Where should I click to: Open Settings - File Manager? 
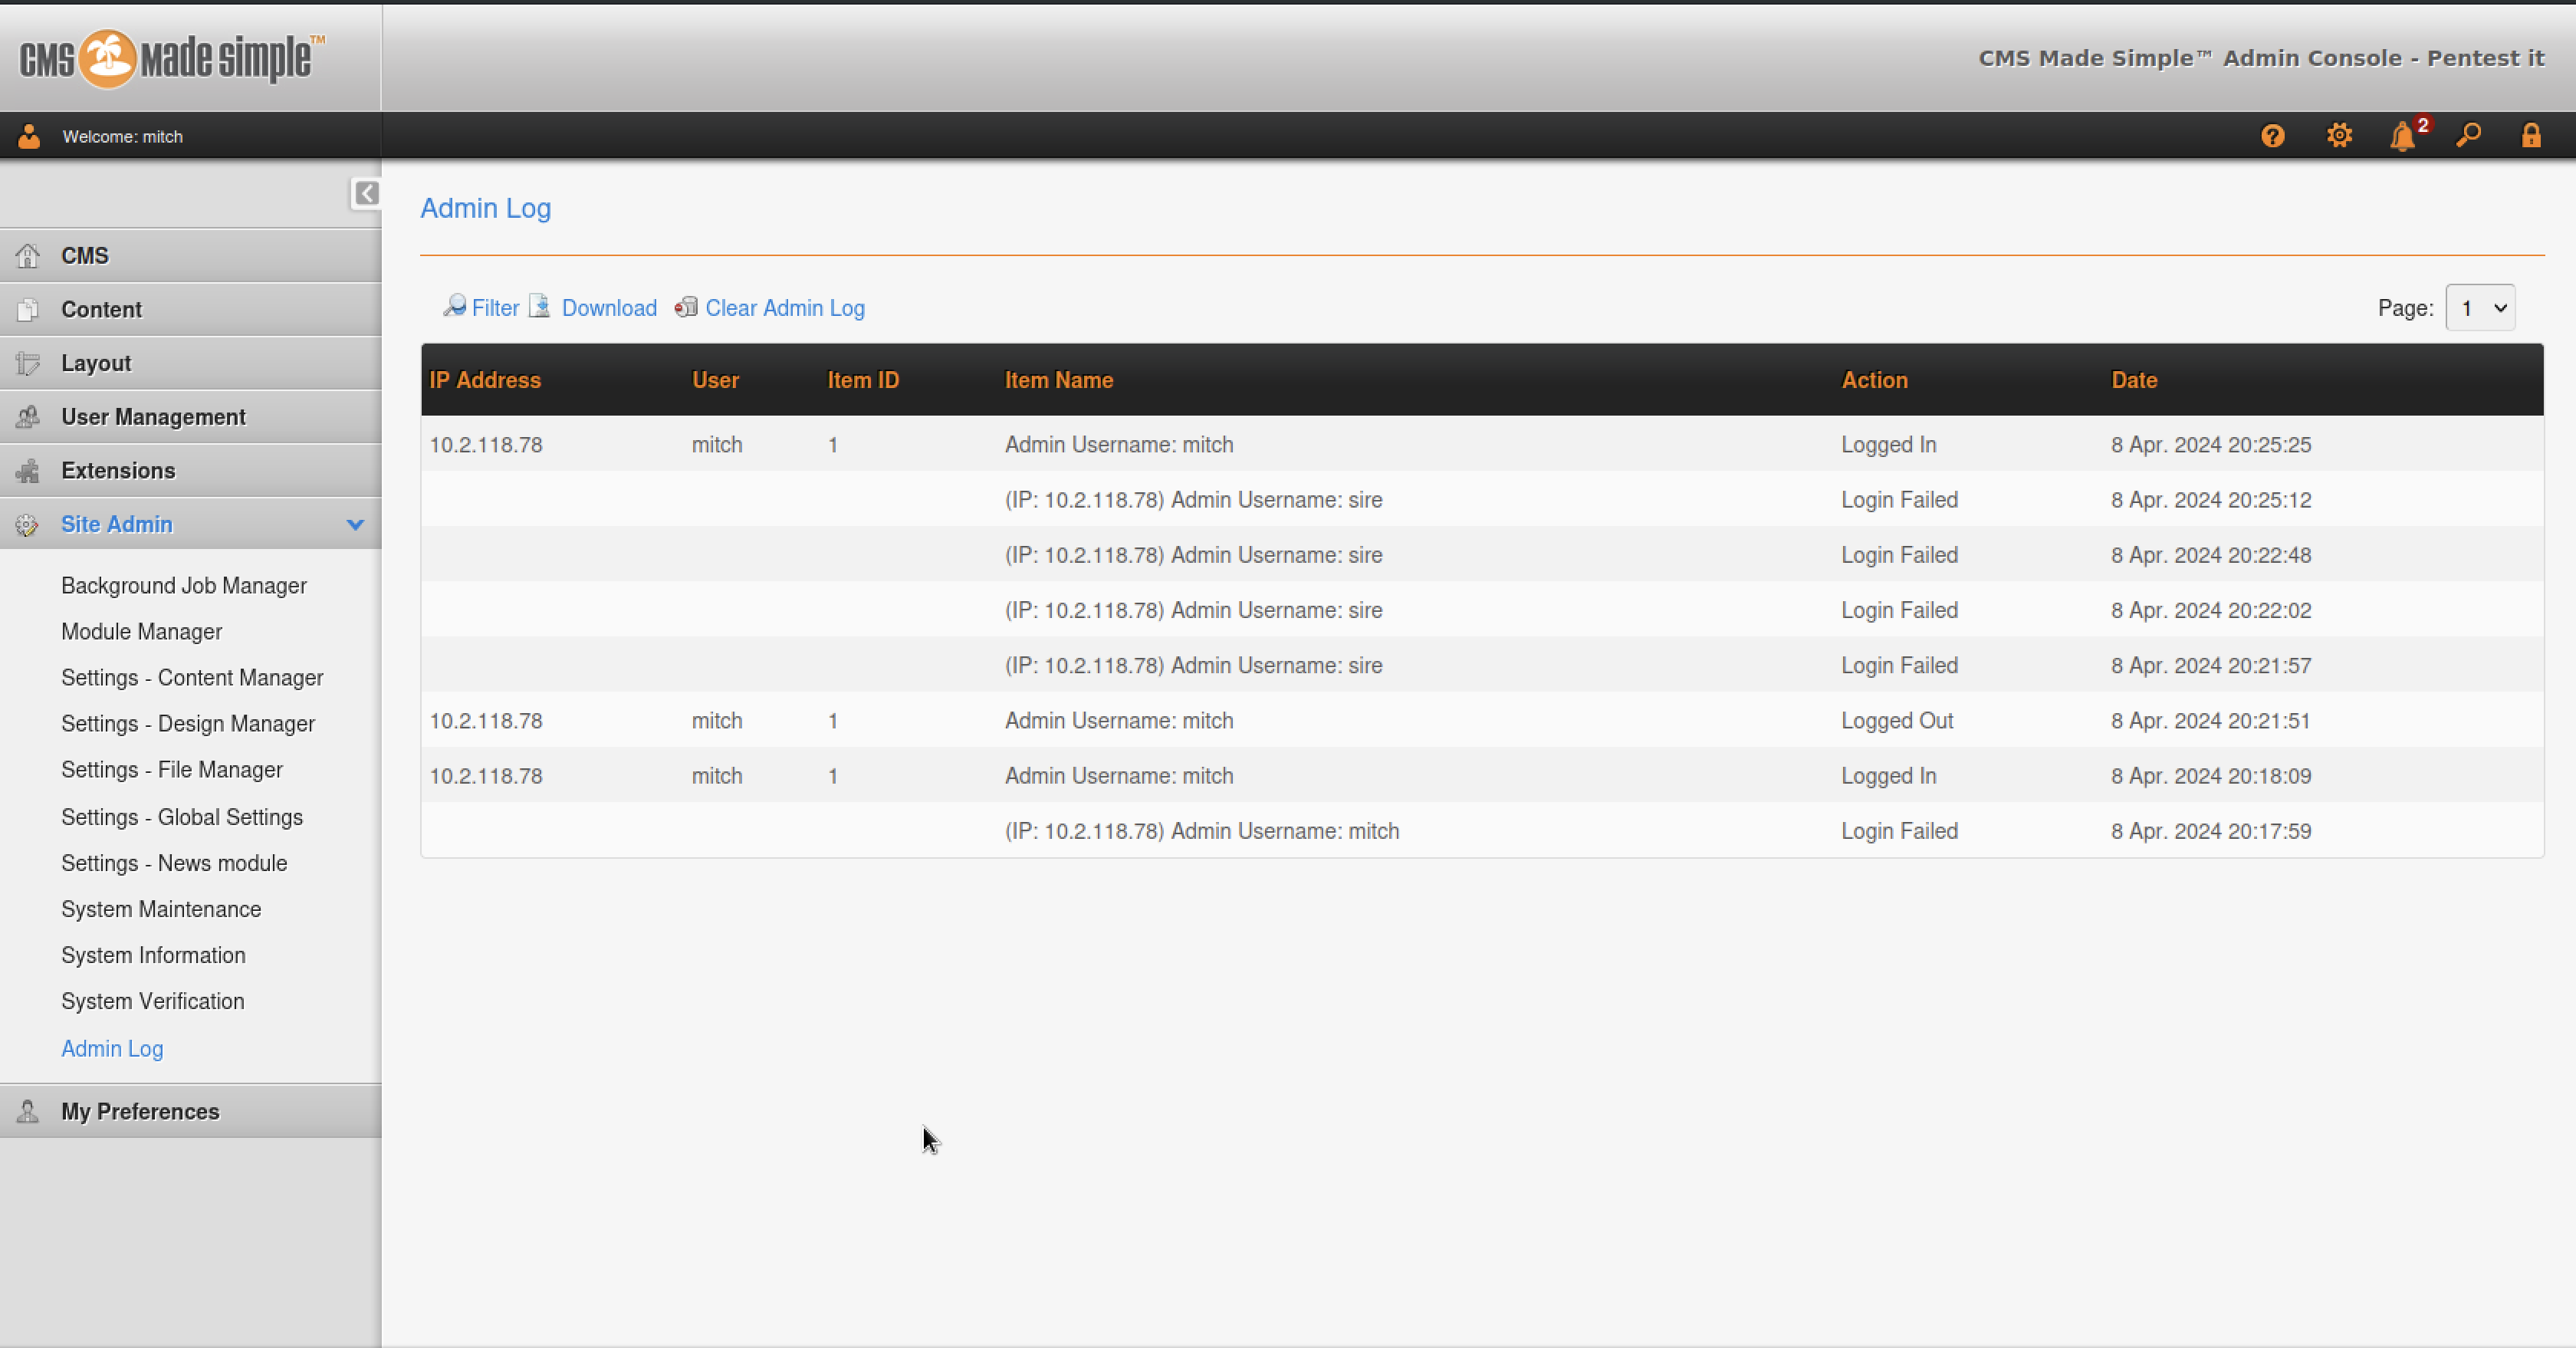point(172,770)
